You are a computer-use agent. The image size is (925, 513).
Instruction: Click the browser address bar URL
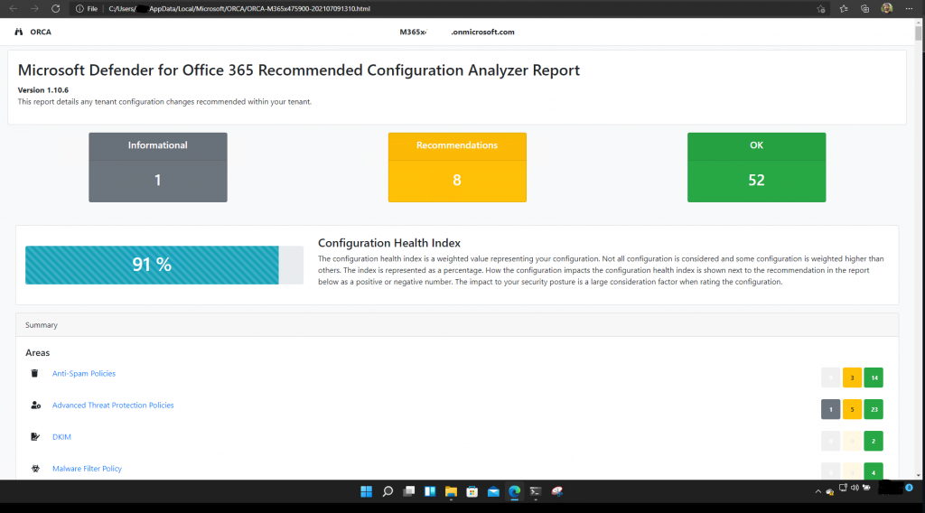pyautogui.click(x=238, y=9)
